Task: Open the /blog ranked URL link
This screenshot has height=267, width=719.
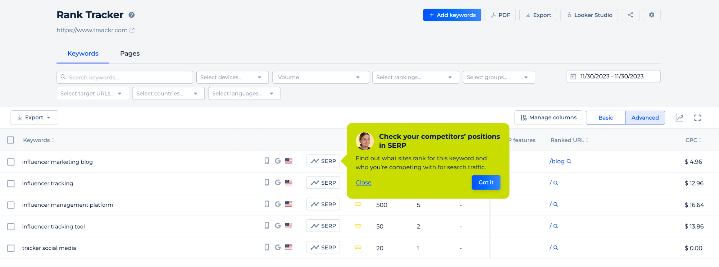Action: tap(557, 161)
